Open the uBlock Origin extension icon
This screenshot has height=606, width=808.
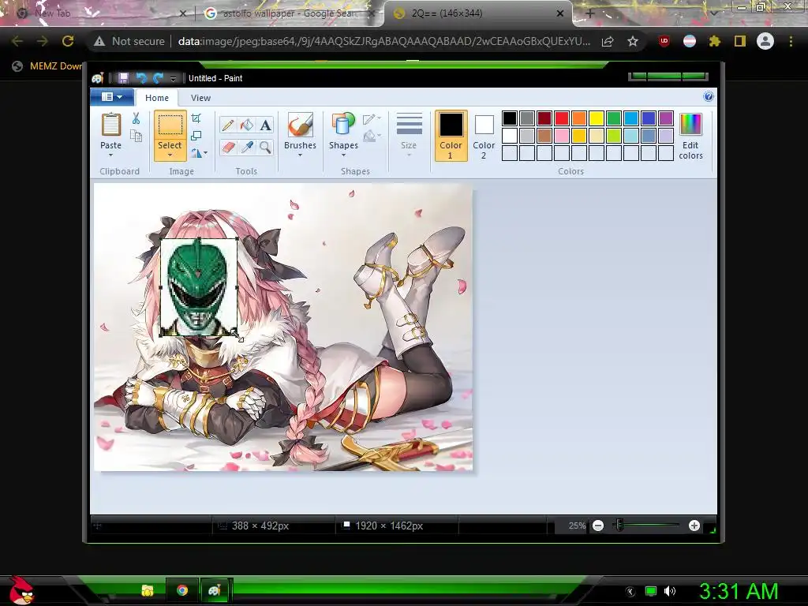click(x=664, y=41)
